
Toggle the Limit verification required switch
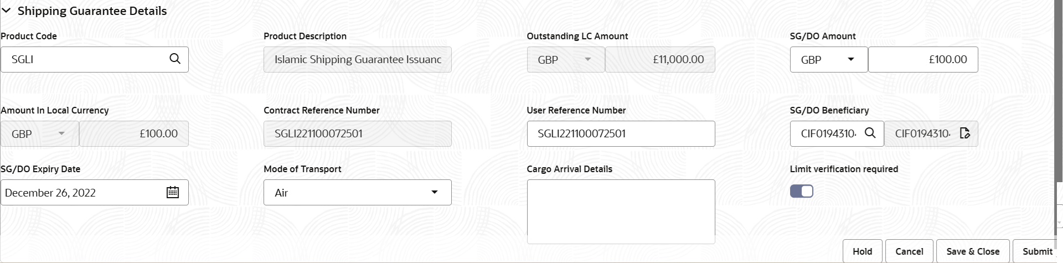[x=801, y=192]
